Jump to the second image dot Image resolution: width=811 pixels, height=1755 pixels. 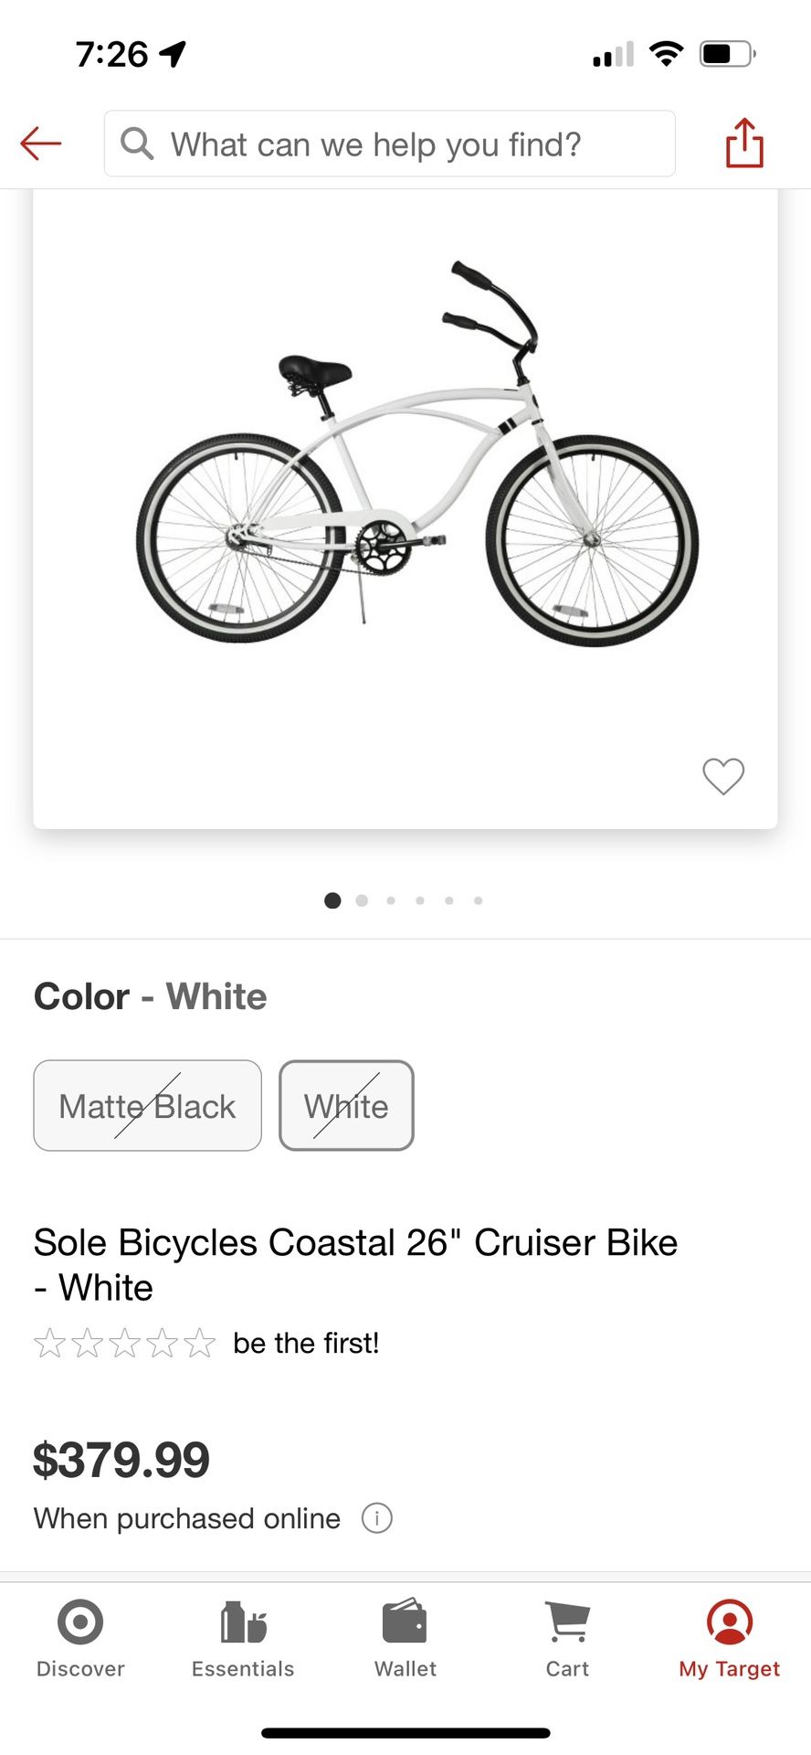(362, 900)
